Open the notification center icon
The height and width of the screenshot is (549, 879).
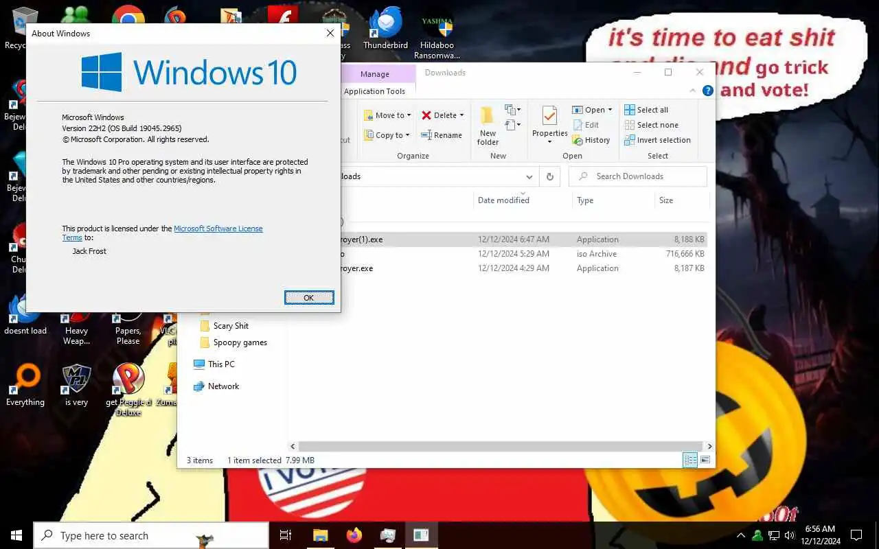[856, 535]
